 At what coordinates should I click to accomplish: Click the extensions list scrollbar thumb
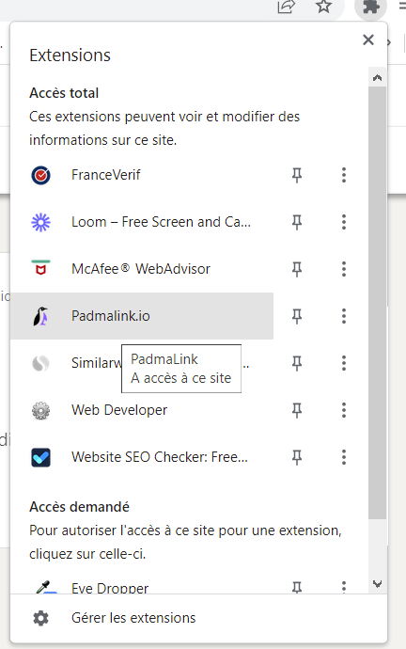[x=377, y=303]
